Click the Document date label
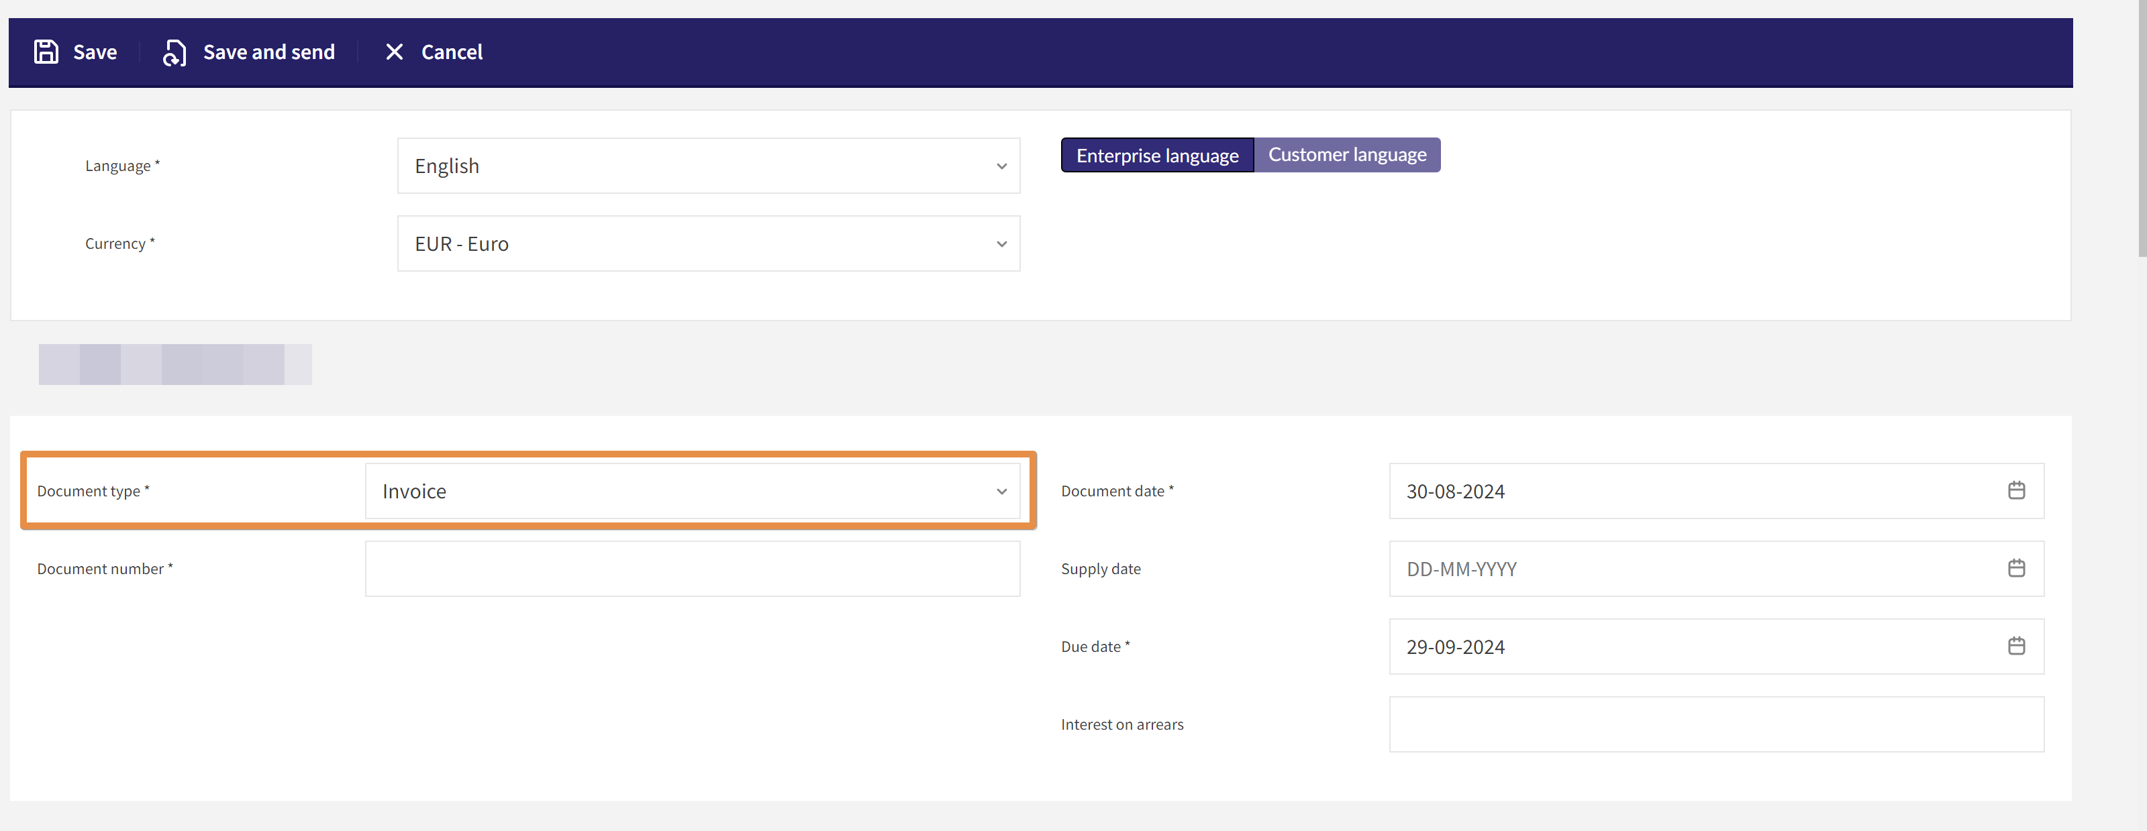 pyautogui.click(x=1117, y=490)
